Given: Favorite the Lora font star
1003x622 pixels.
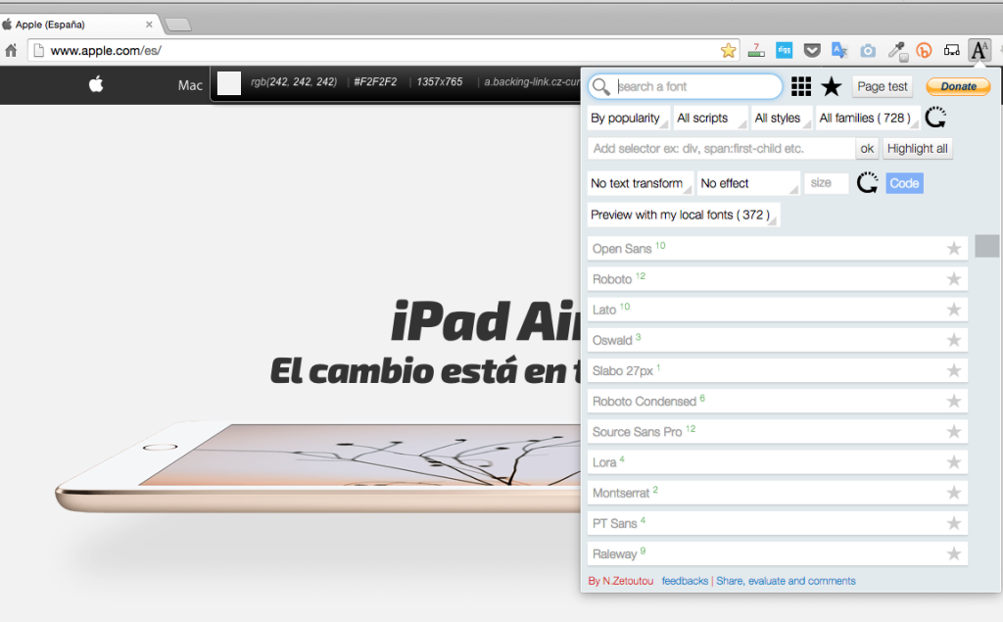Looking at the screenshot, I should tap(954, 462).
